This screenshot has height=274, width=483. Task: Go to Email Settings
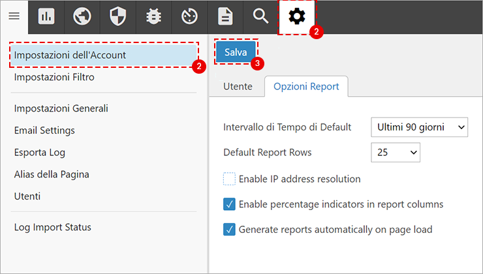click(x=44, y=130)
